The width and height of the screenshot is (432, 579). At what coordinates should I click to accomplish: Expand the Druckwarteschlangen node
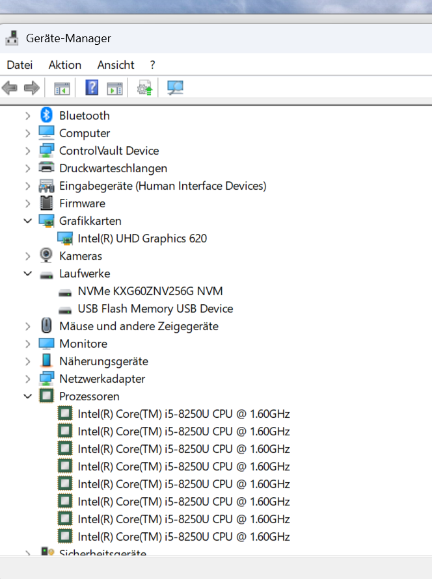click(28, 168)
